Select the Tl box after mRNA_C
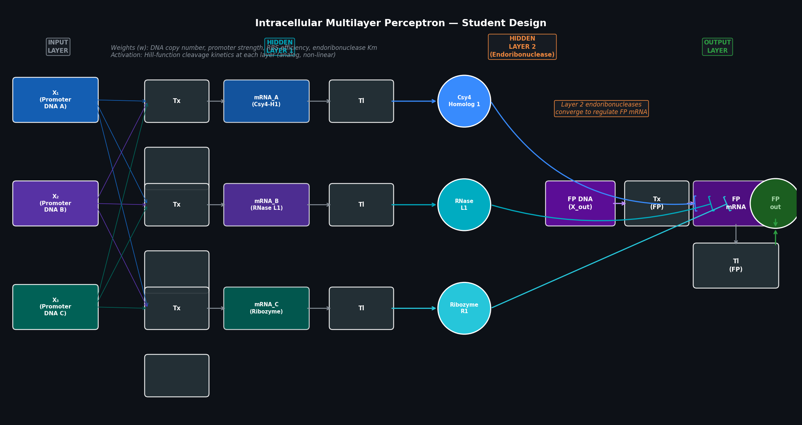The image size is (802, 425). coord(361,308)
